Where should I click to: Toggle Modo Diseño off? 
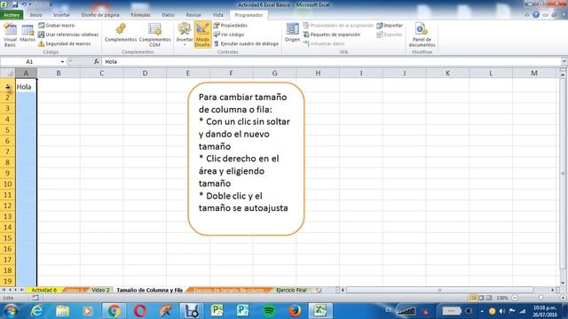(202, 35)
